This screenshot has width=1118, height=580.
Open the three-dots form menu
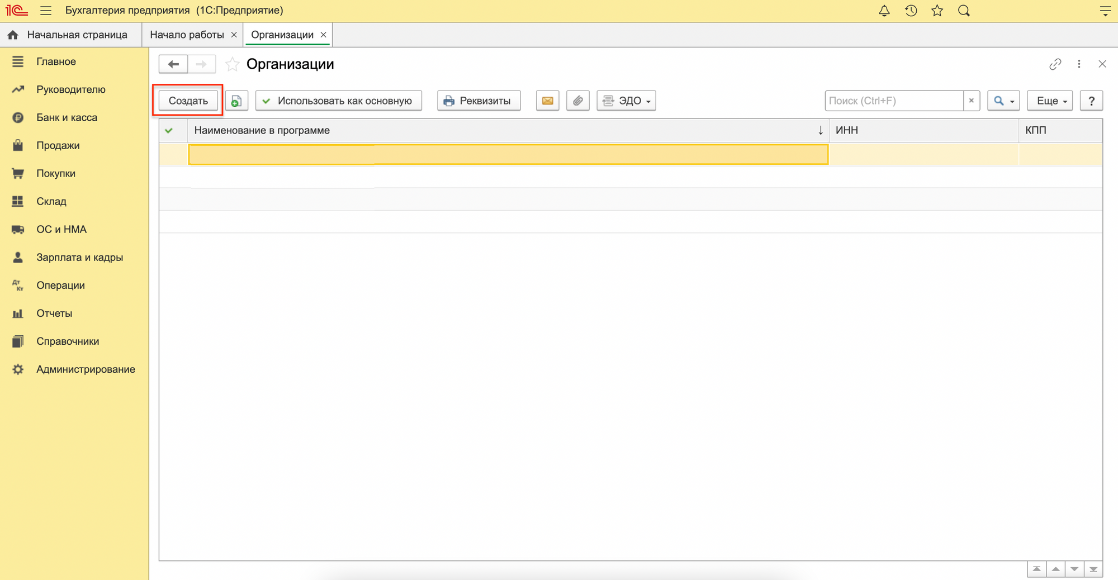coord(1079,64)
